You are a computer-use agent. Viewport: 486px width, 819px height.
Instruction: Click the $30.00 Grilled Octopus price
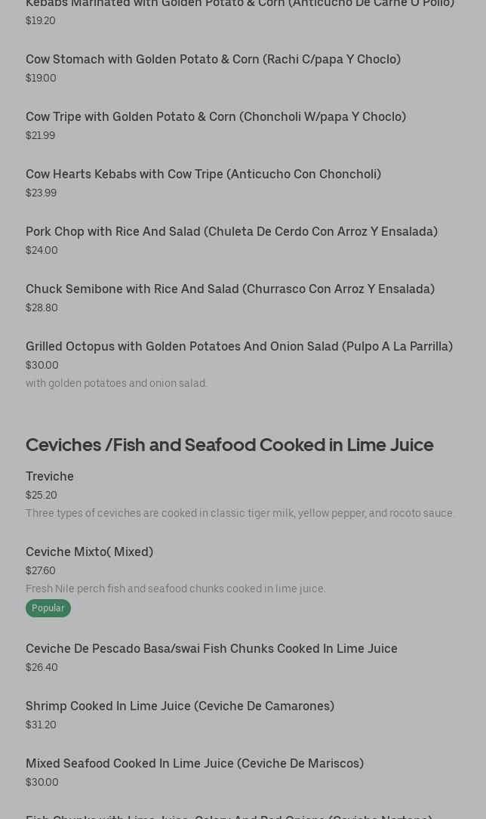point(42,365)
